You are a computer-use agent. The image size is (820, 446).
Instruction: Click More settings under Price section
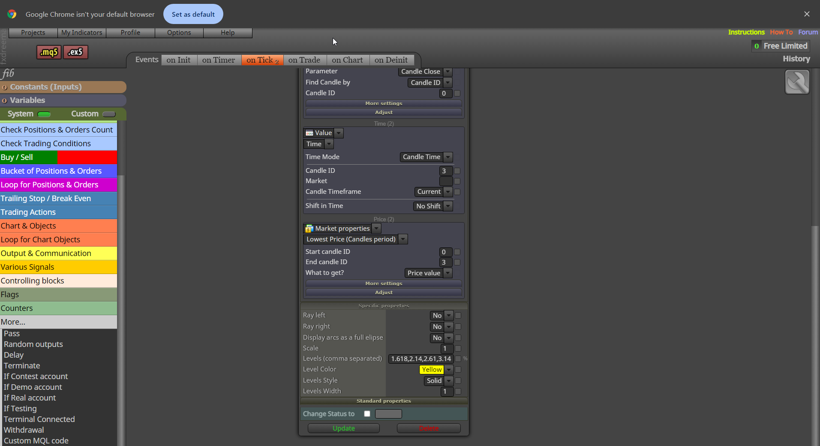pos(384,283)
